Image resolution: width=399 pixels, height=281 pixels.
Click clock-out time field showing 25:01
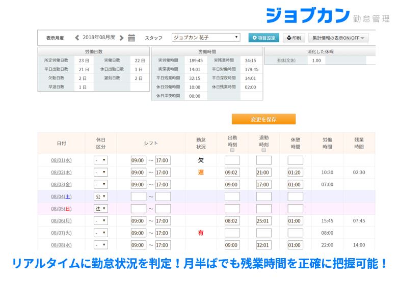click(263, 221)
